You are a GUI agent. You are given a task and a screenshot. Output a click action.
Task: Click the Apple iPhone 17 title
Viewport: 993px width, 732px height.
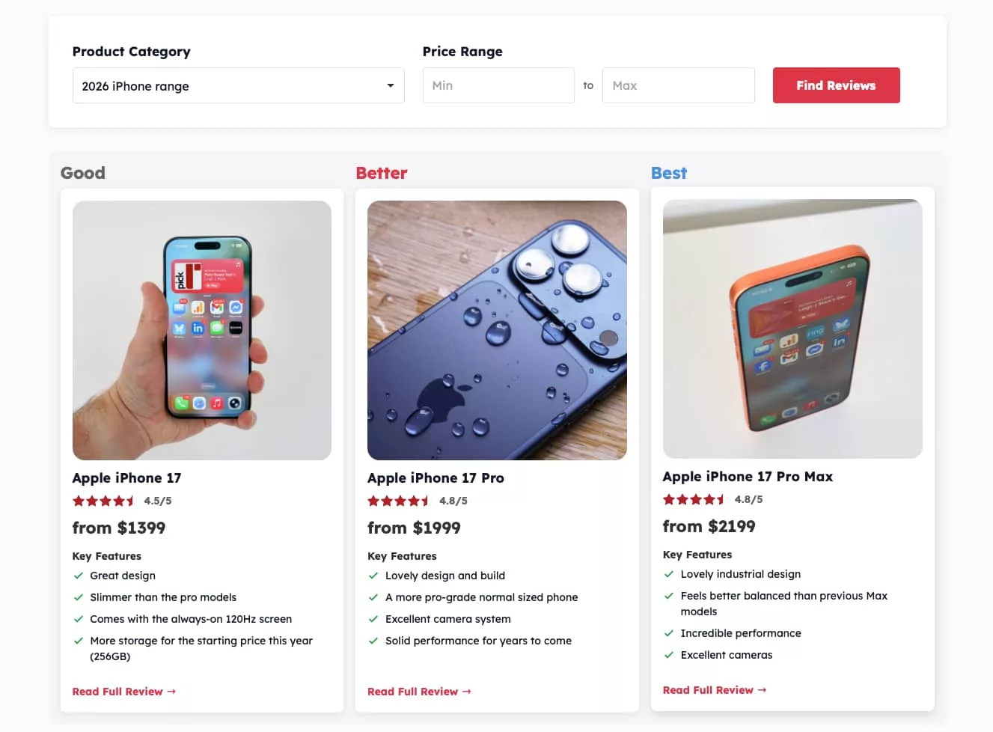tap(126, 478)
